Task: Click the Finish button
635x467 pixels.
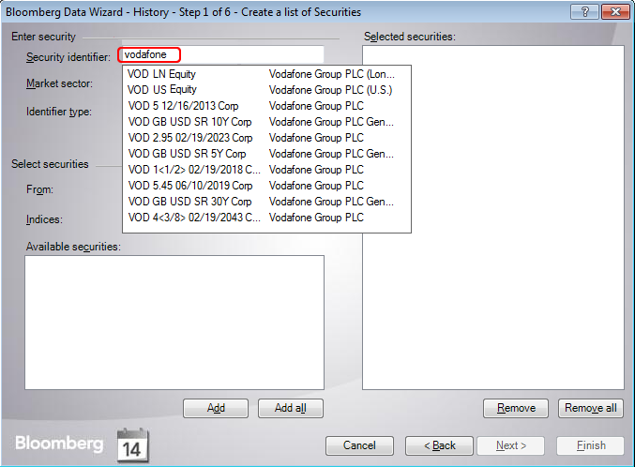Action: coord(591,445)
